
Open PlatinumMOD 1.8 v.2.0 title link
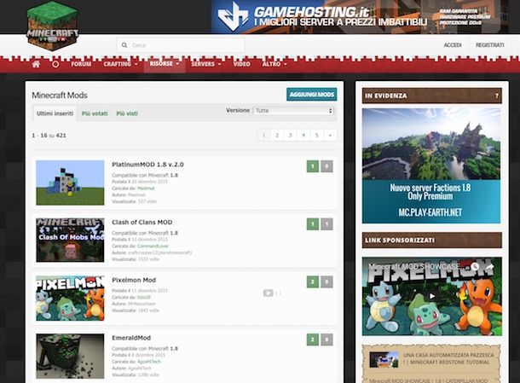point(147,165)
